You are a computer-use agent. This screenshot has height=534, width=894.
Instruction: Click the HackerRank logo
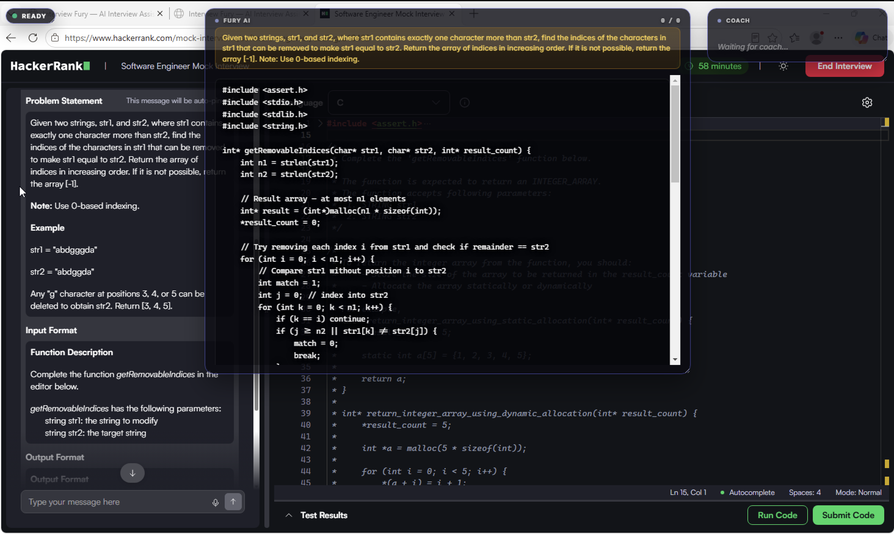click(50, 66)
